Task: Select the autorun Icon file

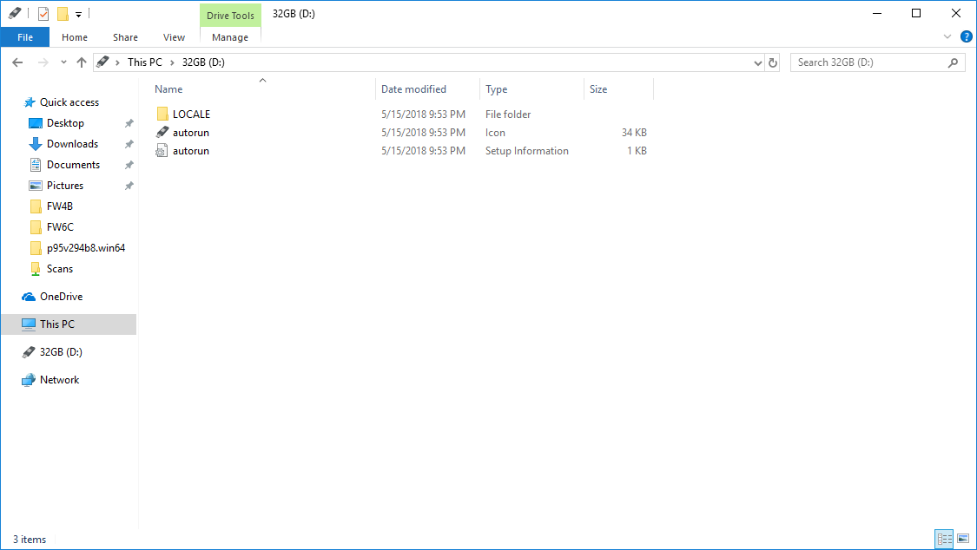Action: (x=191, y=133)
